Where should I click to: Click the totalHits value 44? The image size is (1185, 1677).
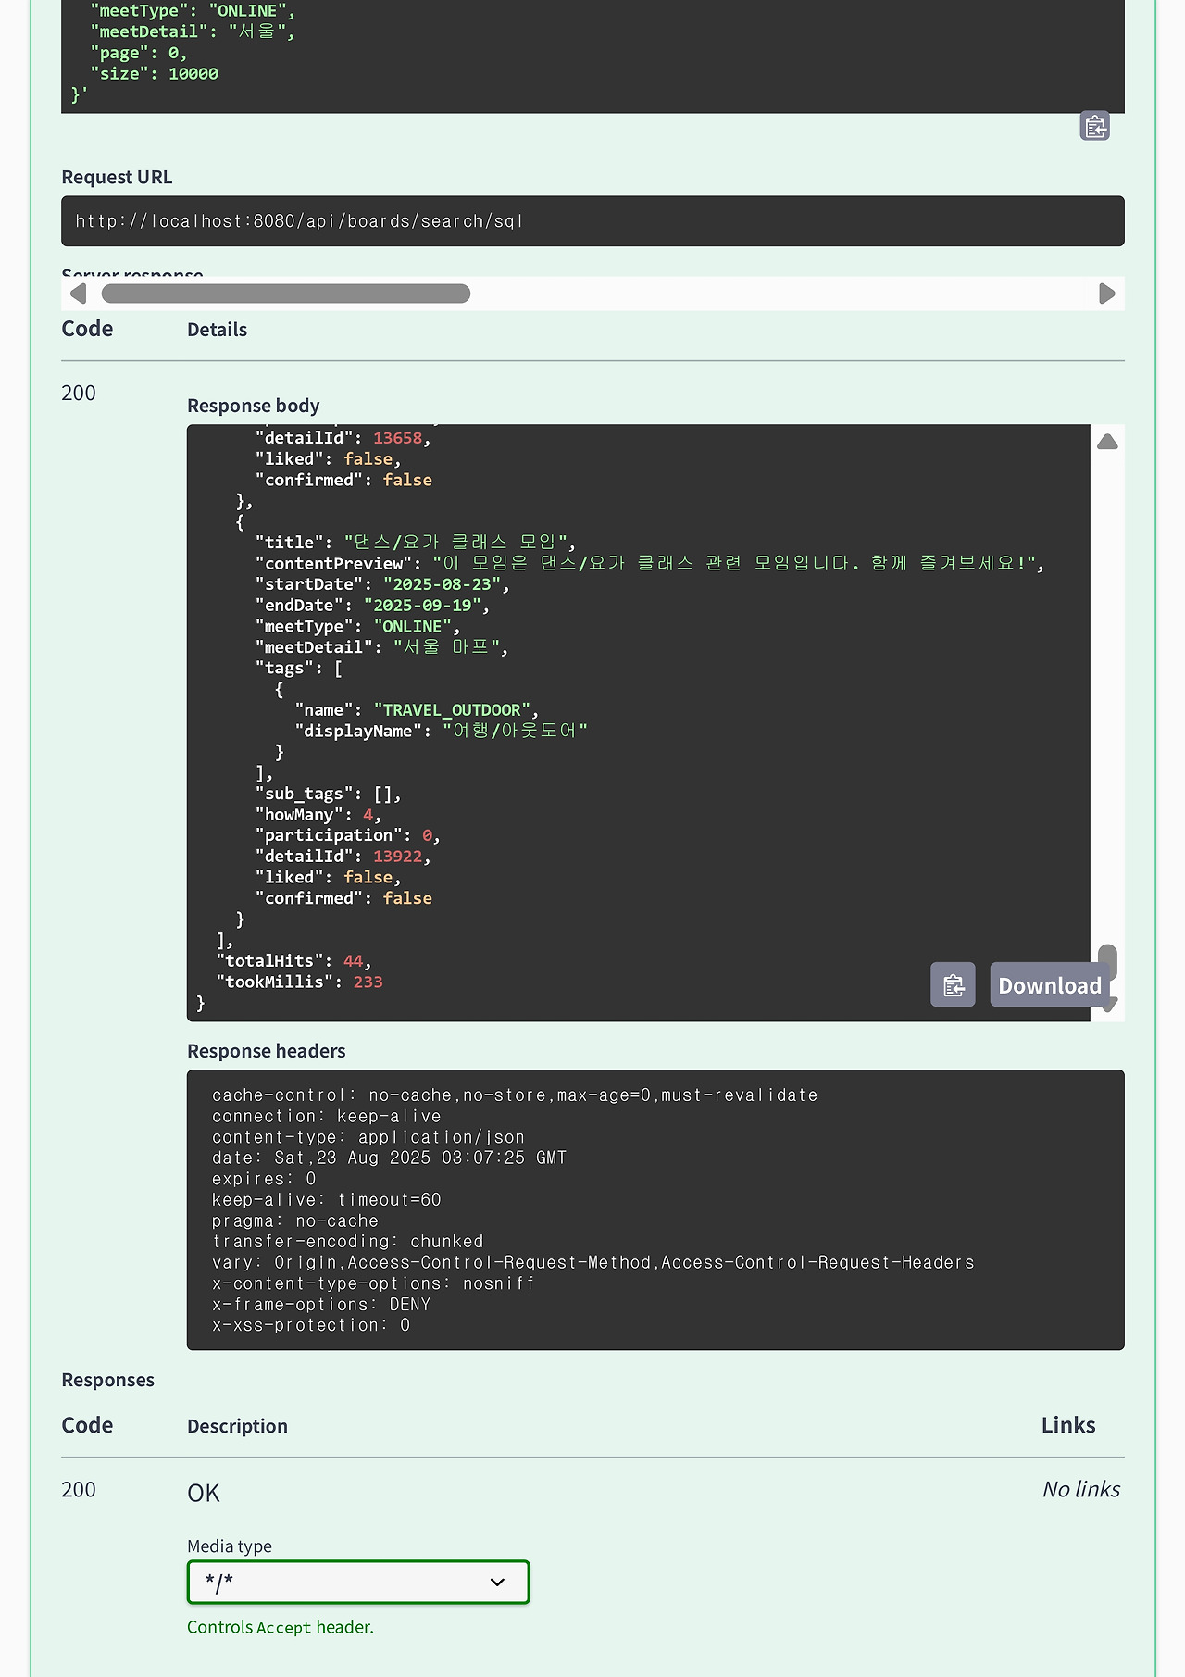[353, 961]
